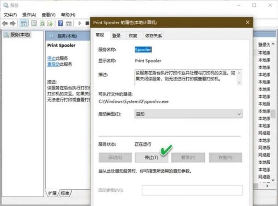The height and width of the screenshot is (206, 278).
Task: Close the Services window
Action: pyautogui.click(x=270, y=5)
